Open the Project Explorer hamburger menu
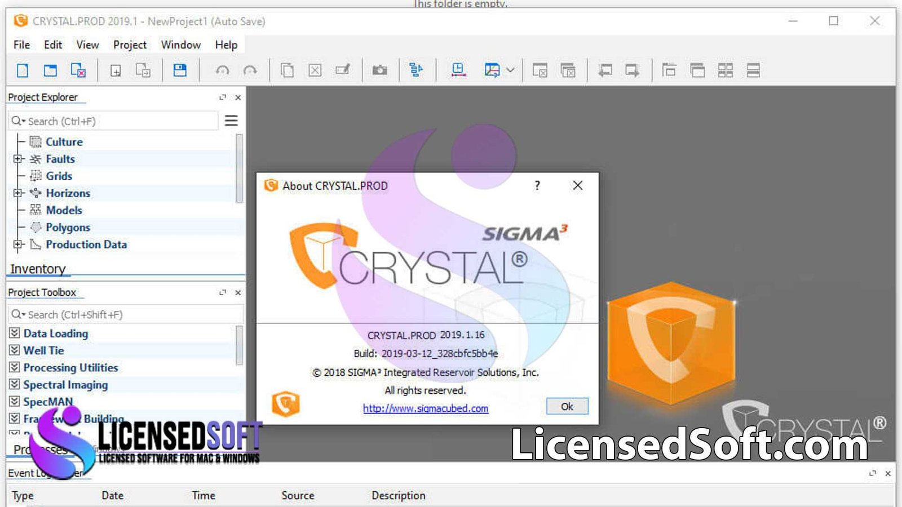Image resolution: width=902 pixels, height=507 pixels. (x=231, y=121)
